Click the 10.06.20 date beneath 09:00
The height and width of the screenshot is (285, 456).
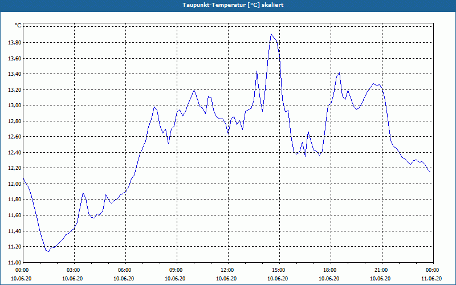[175, 279]
